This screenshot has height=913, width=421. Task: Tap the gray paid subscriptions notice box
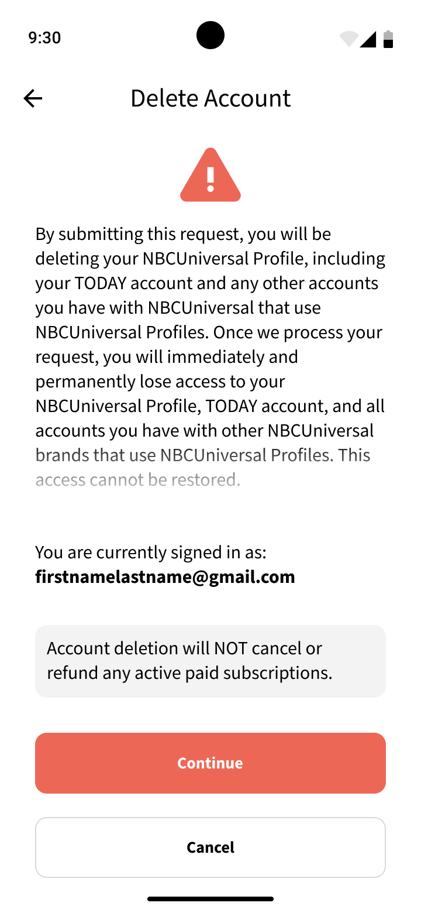[x=210, y=661]
